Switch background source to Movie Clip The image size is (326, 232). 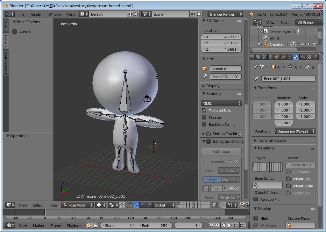pos(230,179)
